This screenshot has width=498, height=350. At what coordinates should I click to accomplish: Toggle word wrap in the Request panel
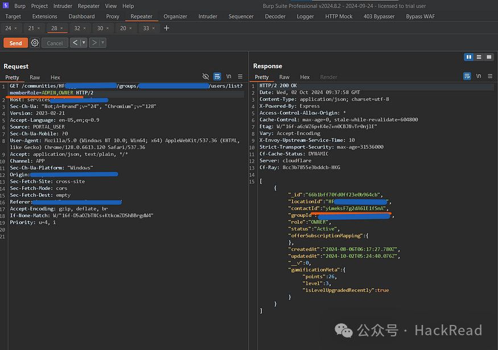(x=217, y=76)
